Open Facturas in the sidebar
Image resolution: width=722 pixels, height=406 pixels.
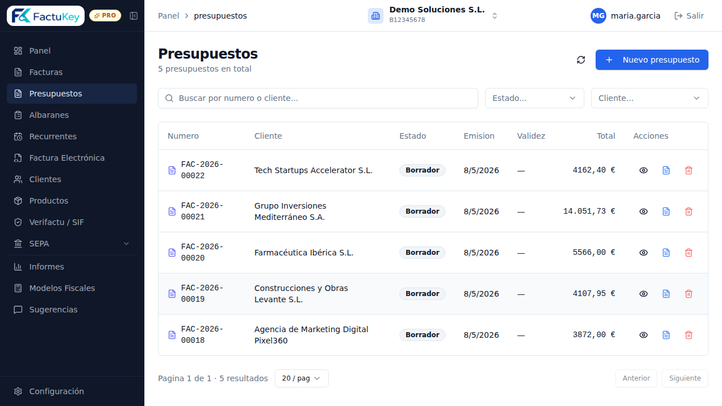(x=72, y=72)
